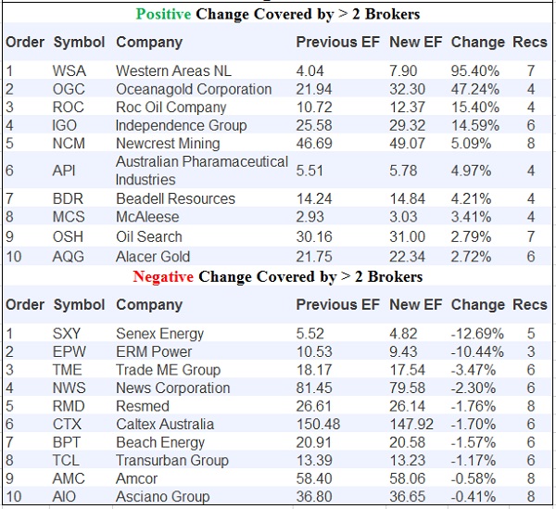Select the Oceanagold Corporation company name
The width and height of the screenshot is (556, 509).
[194, 89]
